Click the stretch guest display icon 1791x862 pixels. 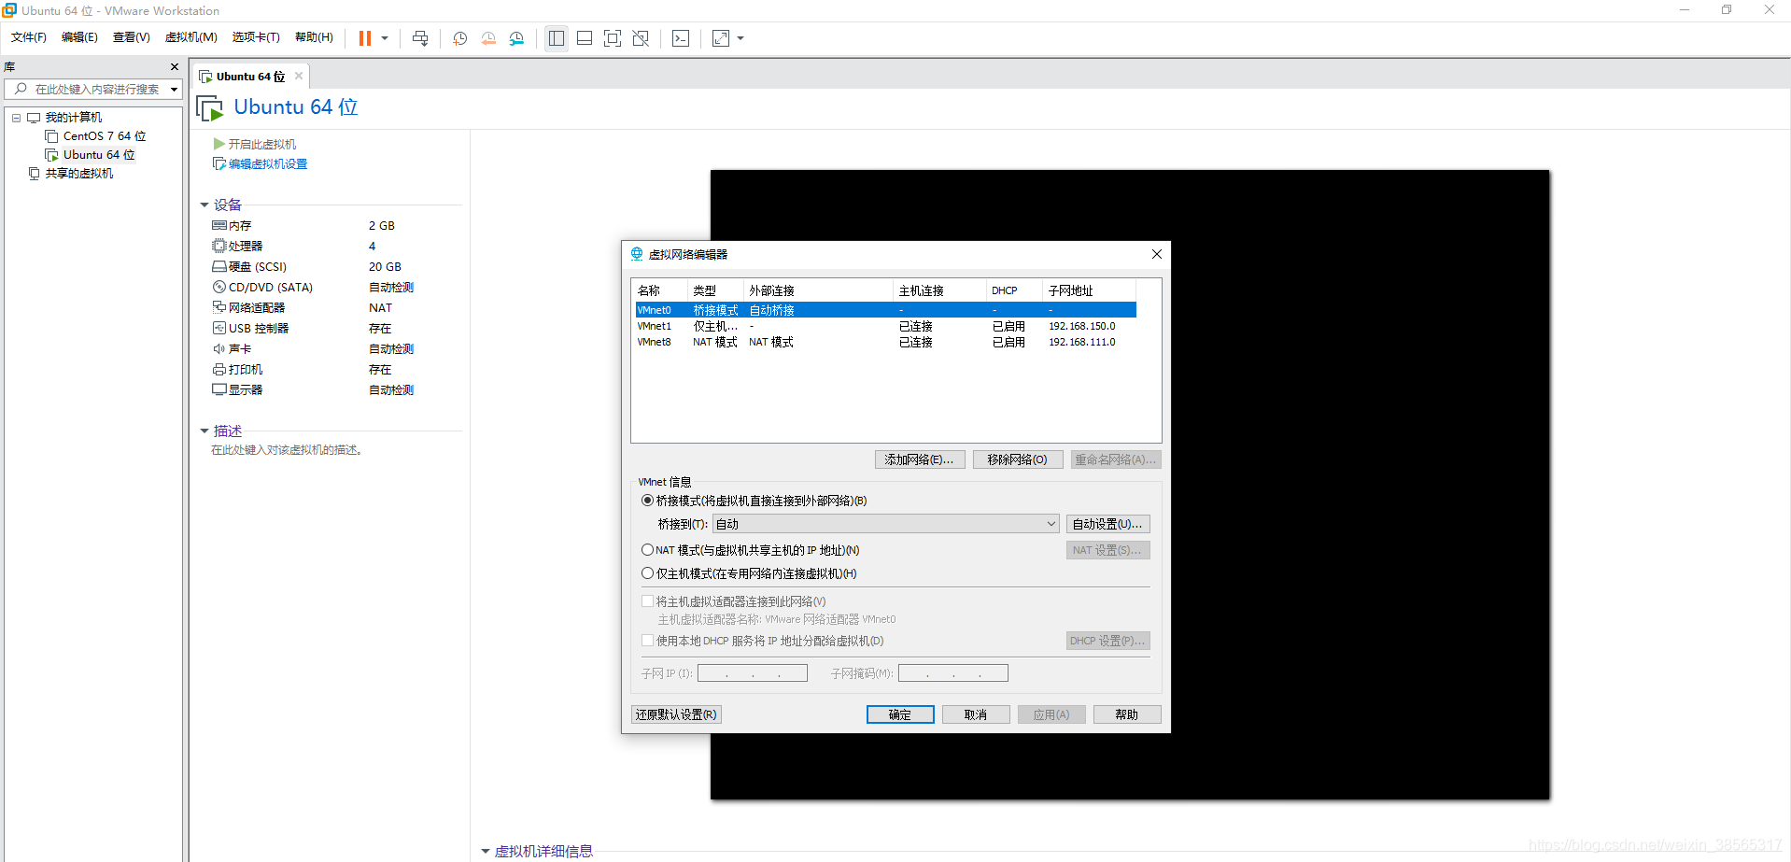tap(721, 38)
